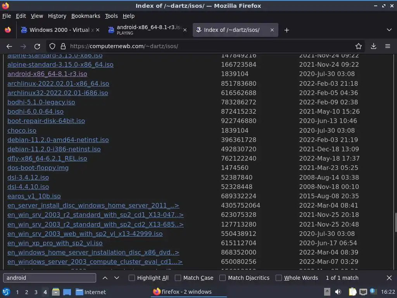Click the page vertical scrollbar thumb

395,223
